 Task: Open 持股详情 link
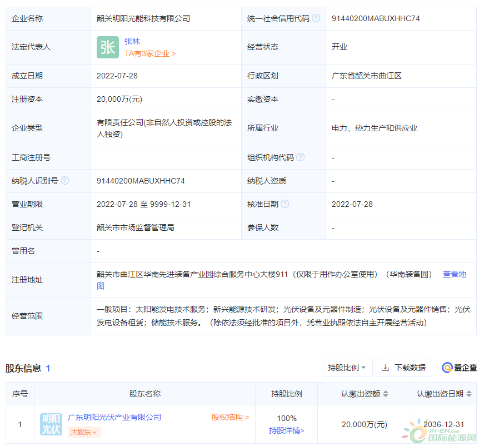point(287,431)
